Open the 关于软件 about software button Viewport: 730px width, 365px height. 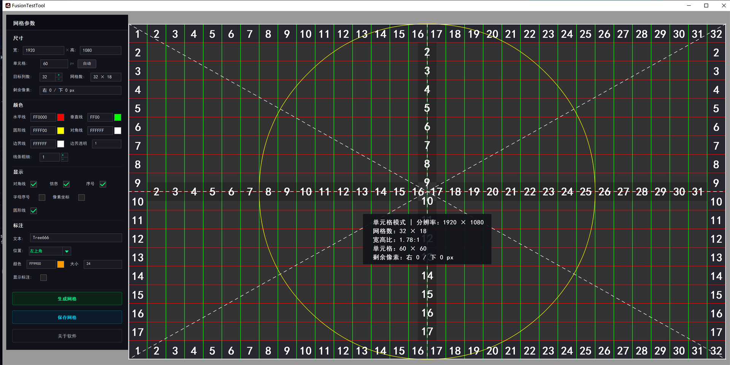(x=67, y=336)
